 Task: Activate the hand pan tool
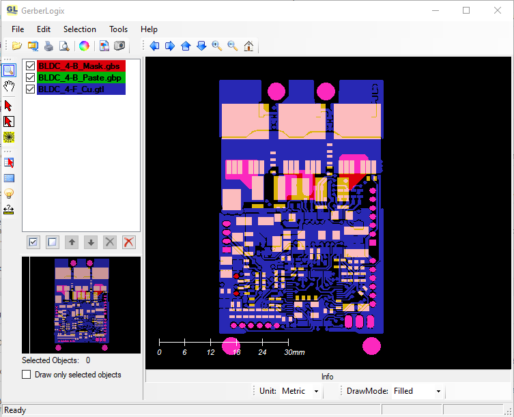point(9,86)
